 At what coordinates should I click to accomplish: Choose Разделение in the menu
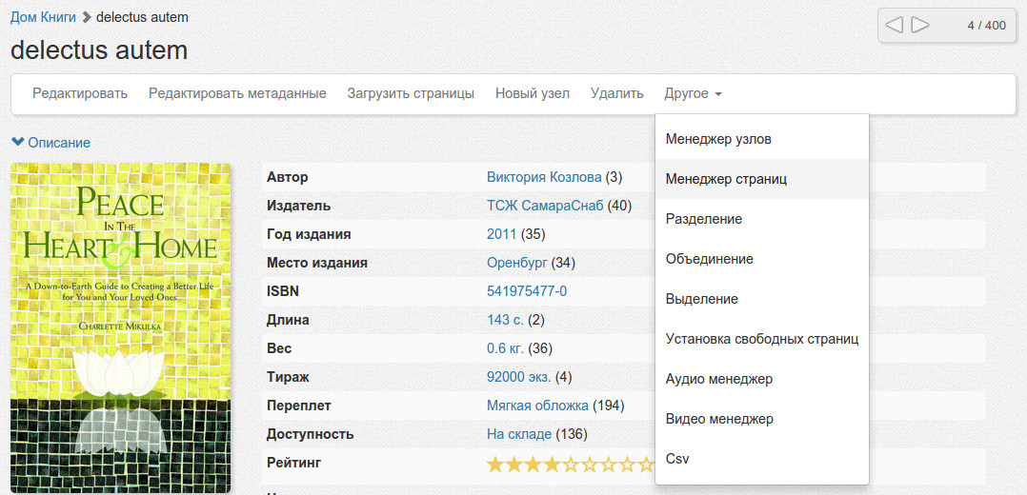[704, 219]
